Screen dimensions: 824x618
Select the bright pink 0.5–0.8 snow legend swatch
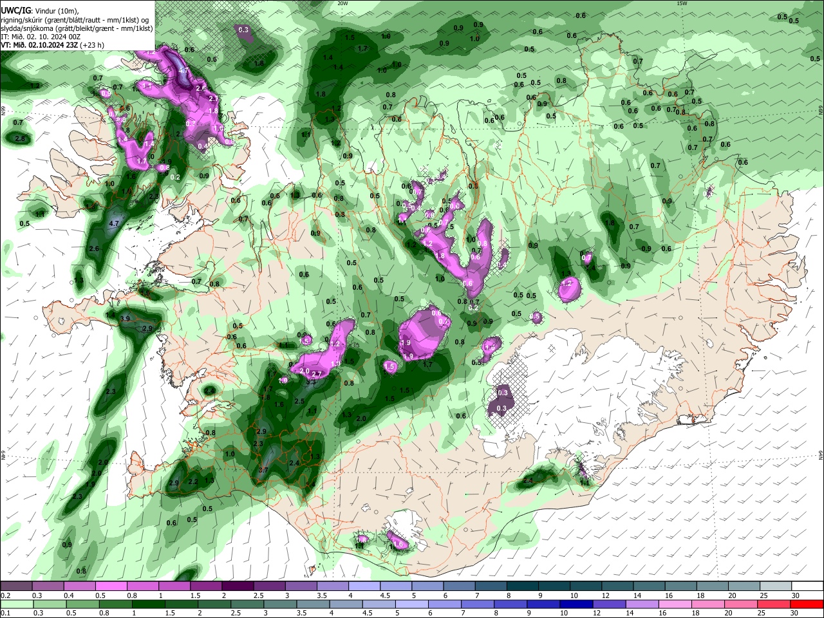(x=111, y=586)
